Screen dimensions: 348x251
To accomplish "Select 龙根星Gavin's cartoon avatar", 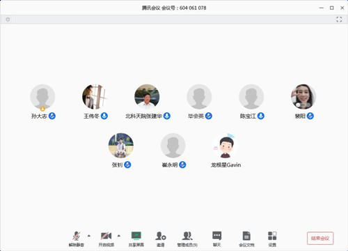I will tap(225, 146).
